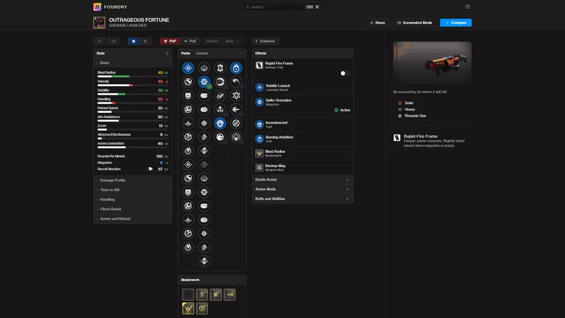Image resolution: width=565 pixels, height=318 pixels.
Task: Click the Solar element icon
Action: tap(399, 103)
